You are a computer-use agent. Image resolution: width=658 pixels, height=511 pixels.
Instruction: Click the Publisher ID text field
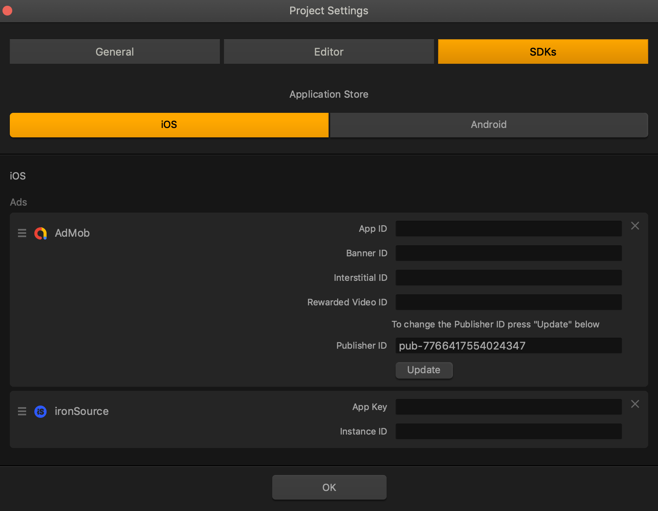tap(508, 346)
